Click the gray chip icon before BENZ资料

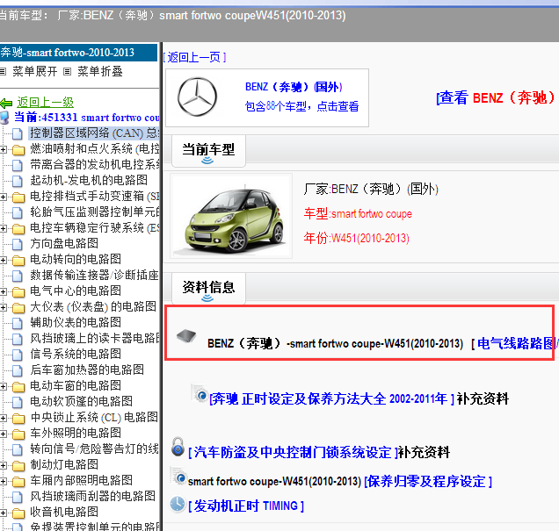pyautogui.click(x=186, y=335)
